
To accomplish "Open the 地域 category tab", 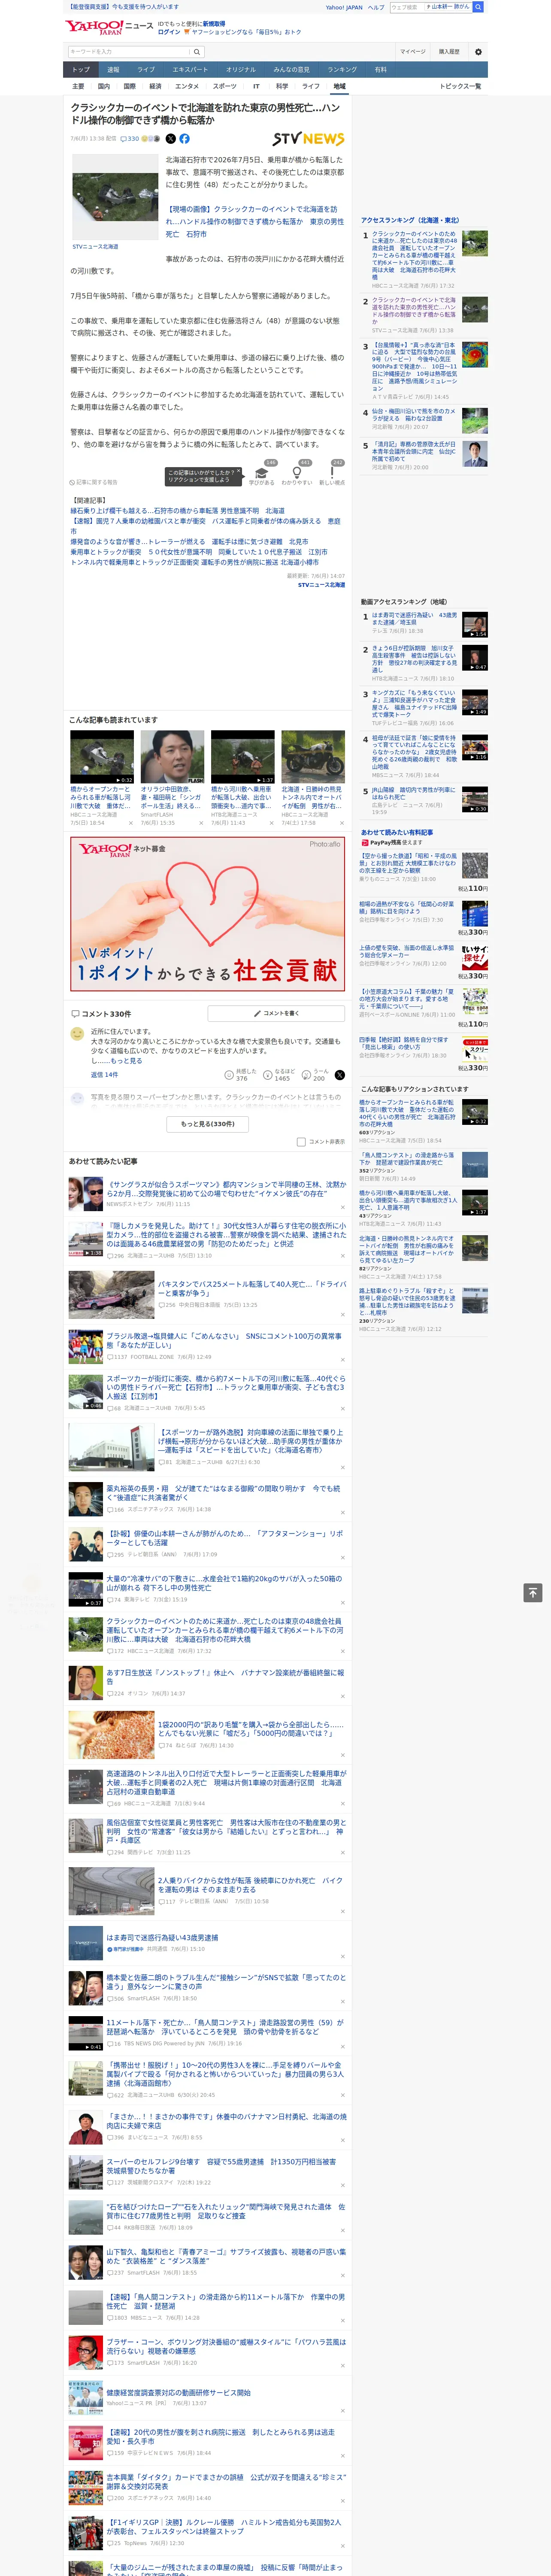I will 339,87.
